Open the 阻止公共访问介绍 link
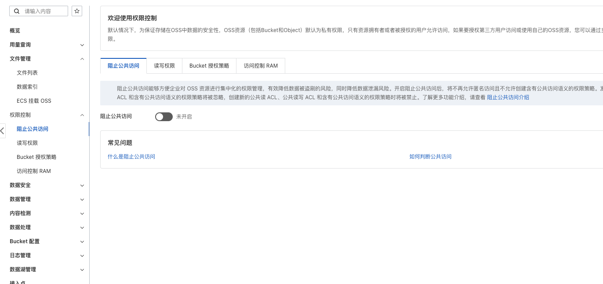The width and height of the screenshot is (603, 284). [508, 97]
